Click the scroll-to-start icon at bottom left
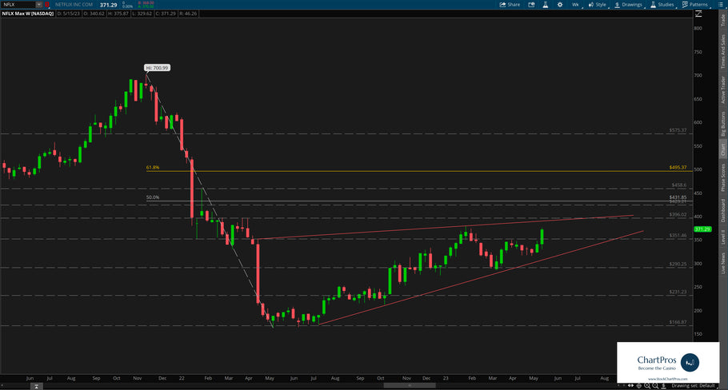Viewport: 728px width, 390px height. [x=36, y=386]
